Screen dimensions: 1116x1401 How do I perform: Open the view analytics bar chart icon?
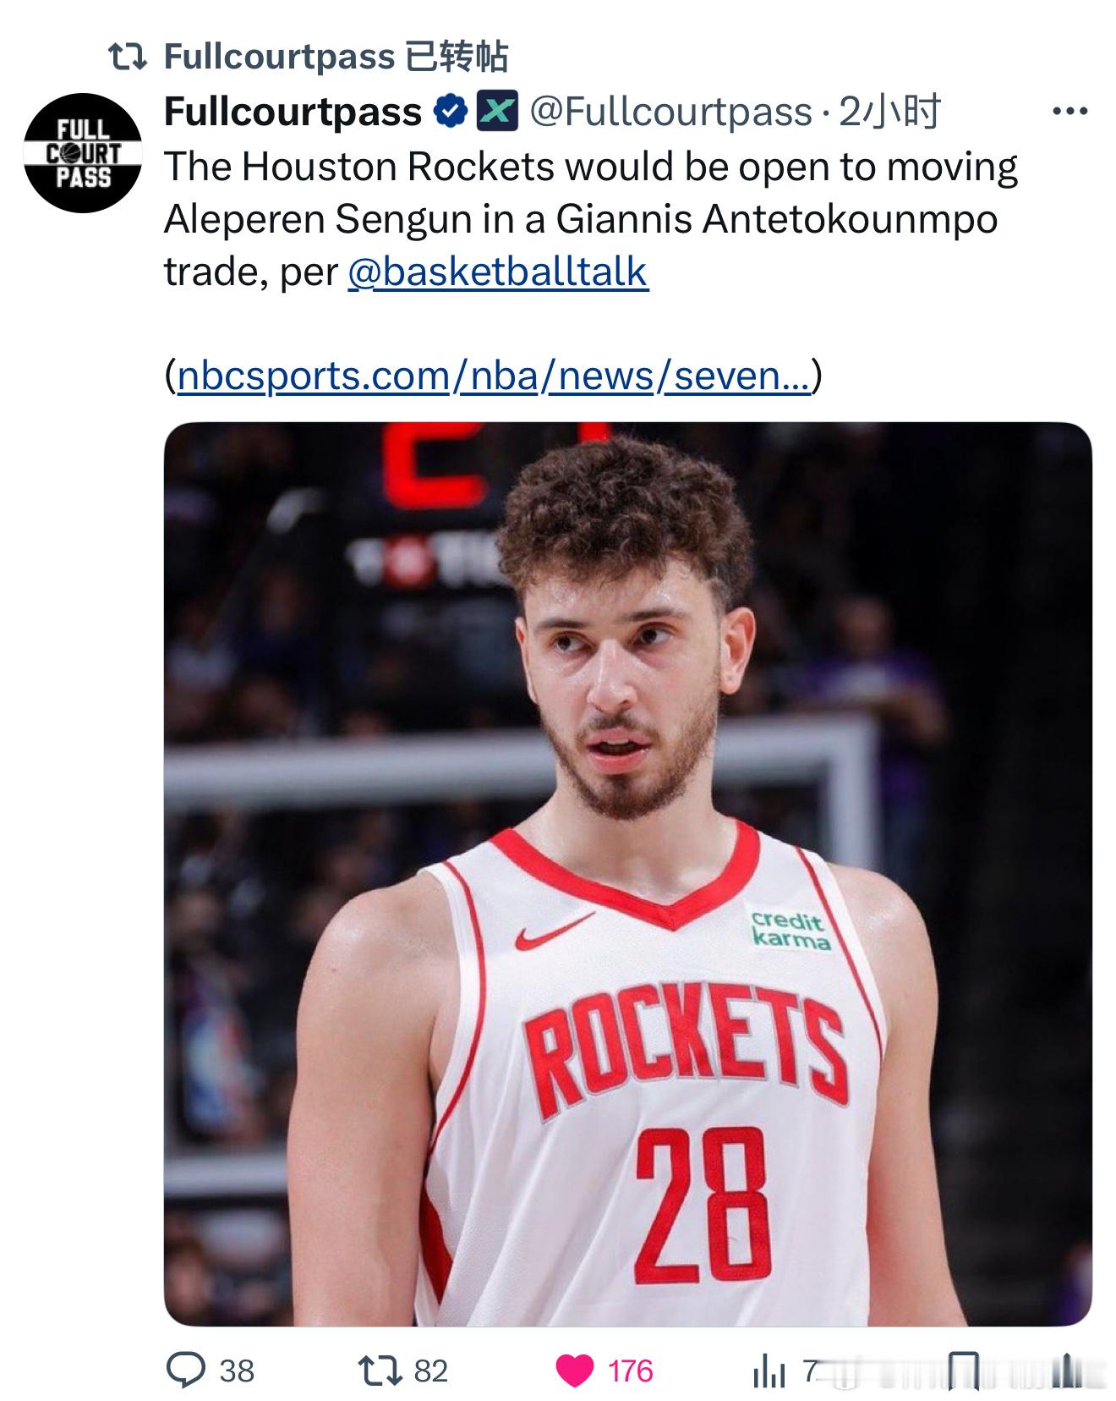tap(768, 1371)
